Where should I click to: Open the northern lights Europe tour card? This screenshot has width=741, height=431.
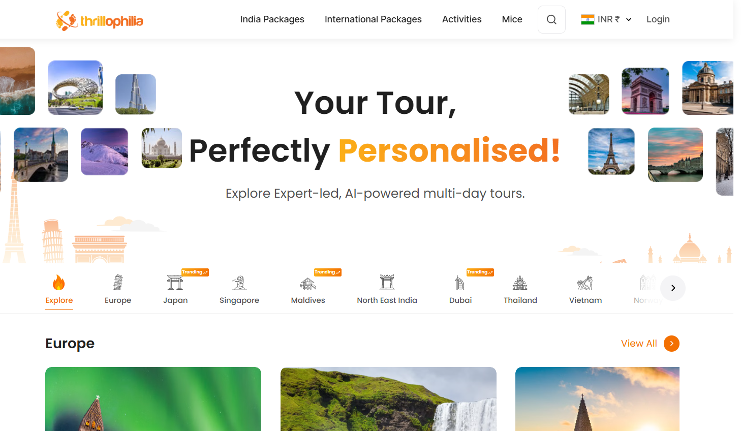pos(153,399)
